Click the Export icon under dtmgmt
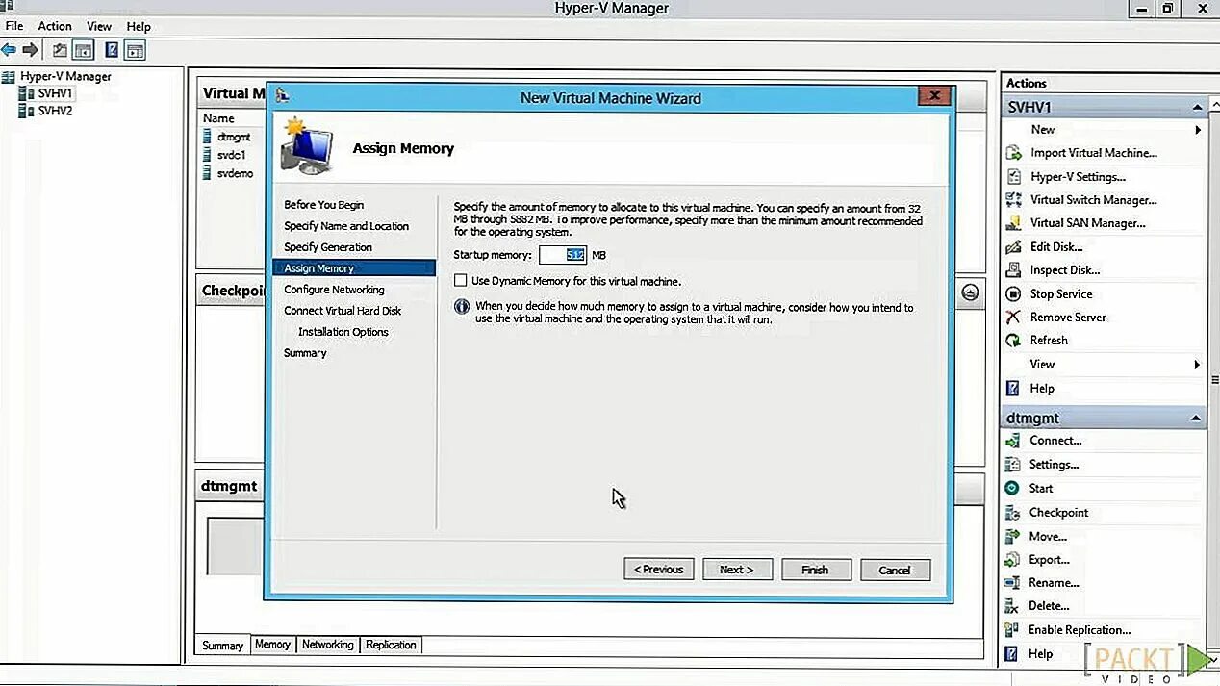 [1012, 560]
